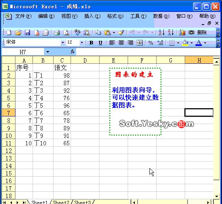Open a file with the folder icon

(18, 32)
